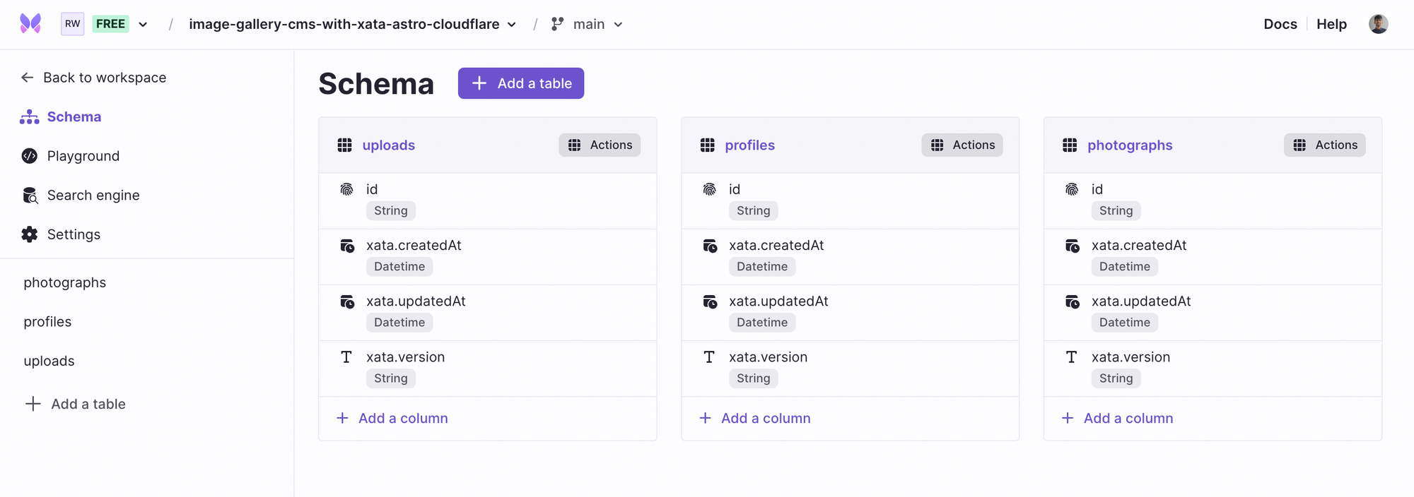Open the profiles table title link
The image size is (1414, 497).
(x=750, y=145)
